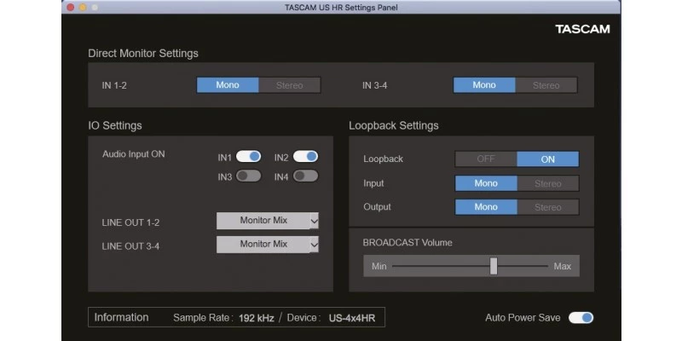
Task: Turn Loopback ON
Action: pos(548,159)
